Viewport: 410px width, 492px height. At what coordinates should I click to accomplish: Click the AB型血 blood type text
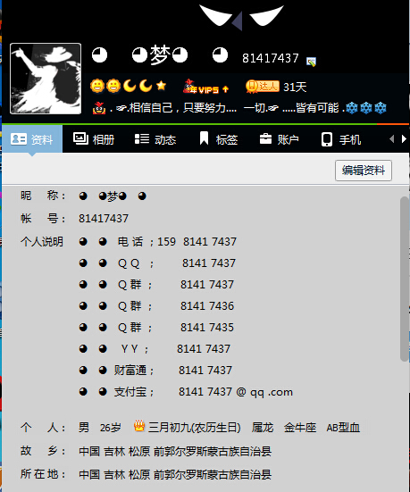click(x=343, y=428)
